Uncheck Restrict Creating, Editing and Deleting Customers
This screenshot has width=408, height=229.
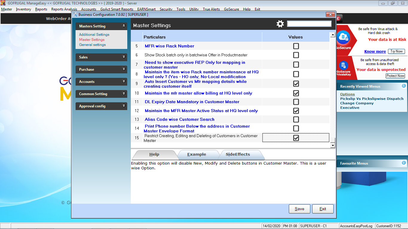296,138
